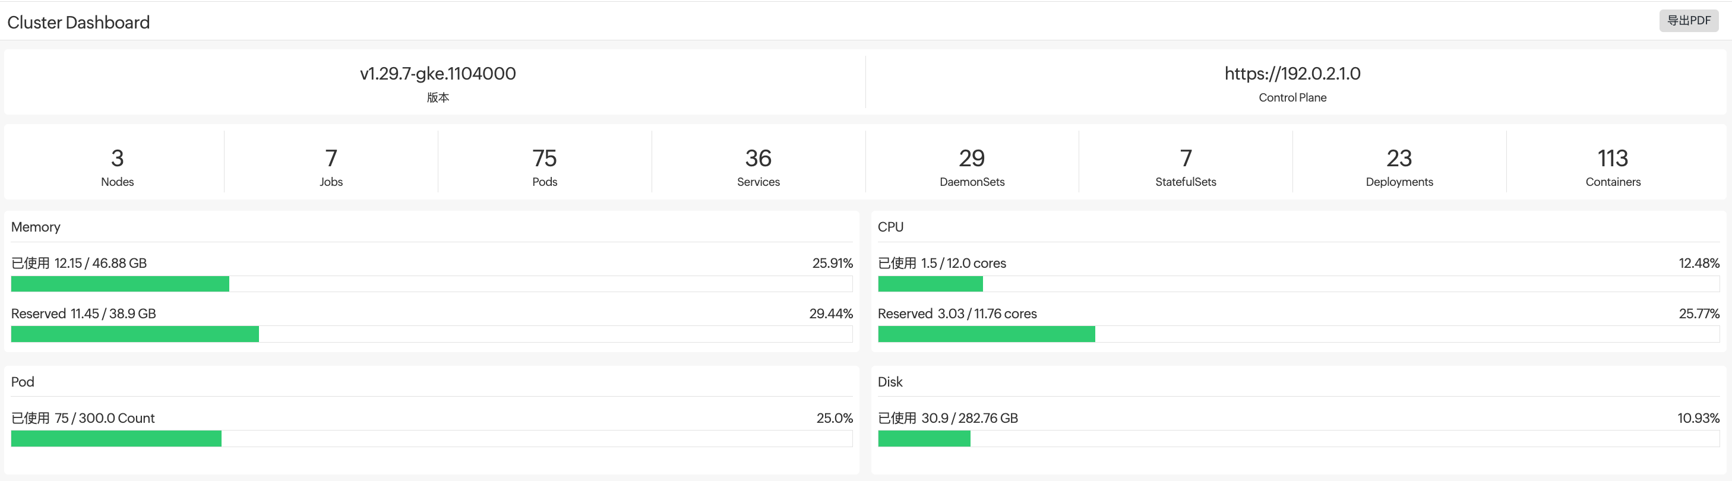Viewport: 1732px width, 481px height.
Task: Open the Jobs count card
Action: click(x=331, y=166)
